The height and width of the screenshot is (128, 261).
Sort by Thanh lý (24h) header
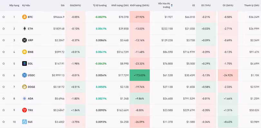pos(252,5)
